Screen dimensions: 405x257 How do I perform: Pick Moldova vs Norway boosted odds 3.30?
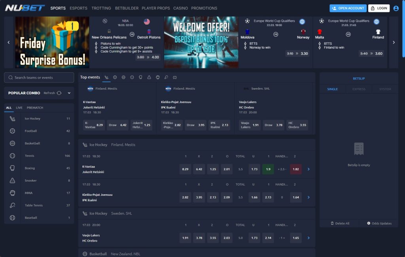click(297, 54)
